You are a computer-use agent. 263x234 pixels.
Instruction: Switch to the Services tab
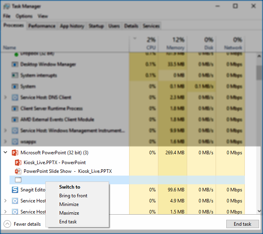point(151,26)
